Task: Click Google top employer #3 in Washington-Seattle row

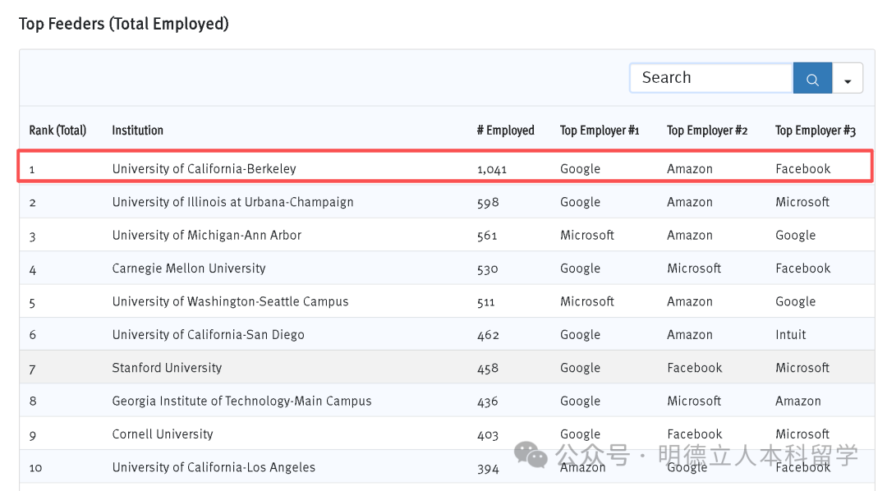Action: (x=795, y=301)
